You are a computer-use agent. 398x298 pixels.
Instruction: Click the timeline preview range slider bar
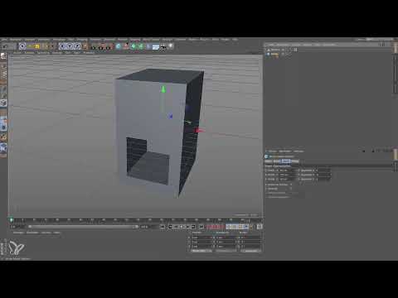click(83, 227)
